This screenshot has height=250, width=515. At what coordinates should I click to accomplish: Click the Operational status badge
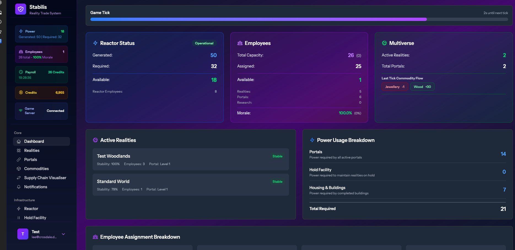click(204, 43)
